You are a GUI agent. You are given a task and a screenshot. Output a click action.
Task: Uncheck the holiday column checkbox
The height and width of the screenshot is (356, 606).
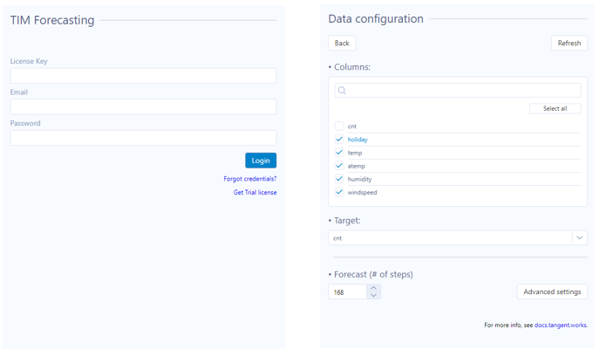339,140
